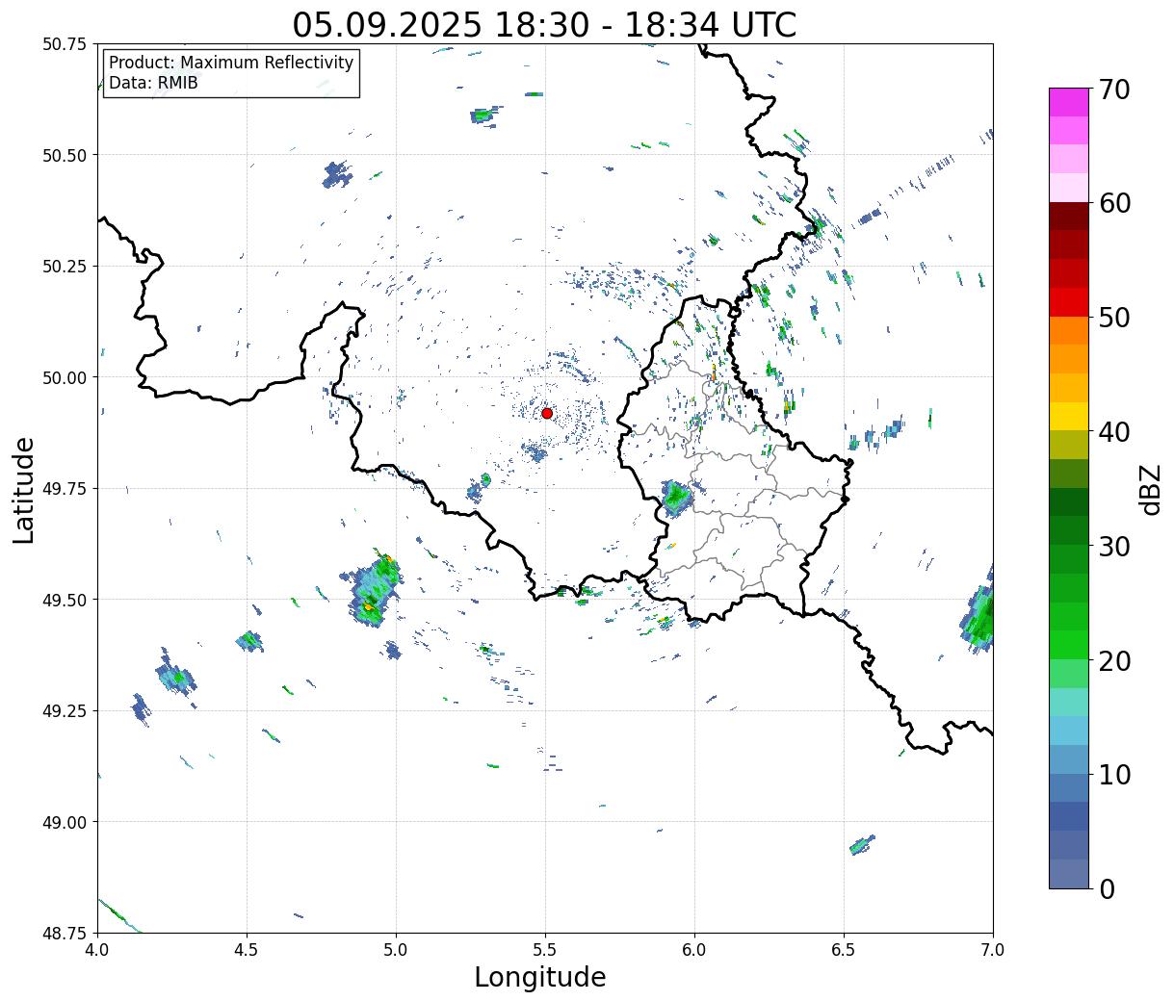Click the 'dBZ' colorbar label
1174x1001 pixels.
click(1150, 488)
